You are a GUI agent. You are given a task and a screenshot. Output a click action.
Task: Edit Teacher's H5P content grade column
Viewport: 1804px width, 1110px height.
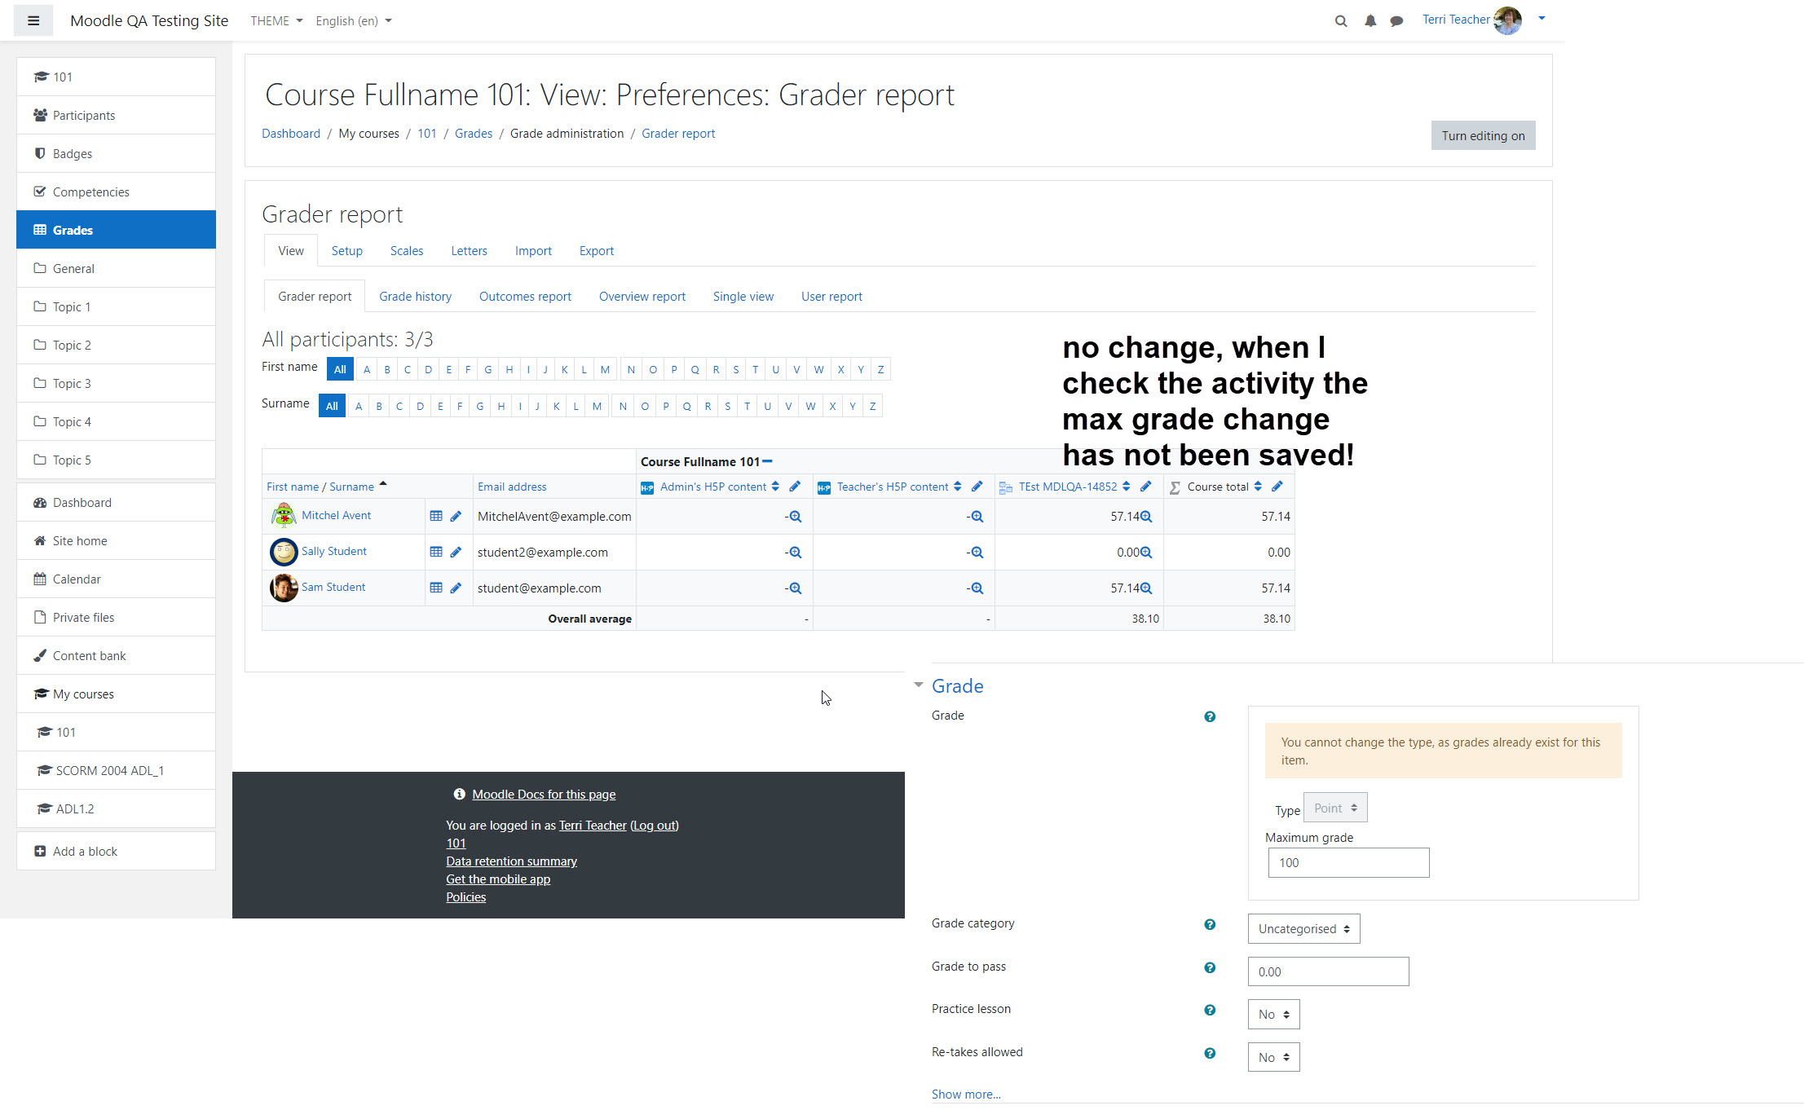pyautogui.click(x=977, y=487)
